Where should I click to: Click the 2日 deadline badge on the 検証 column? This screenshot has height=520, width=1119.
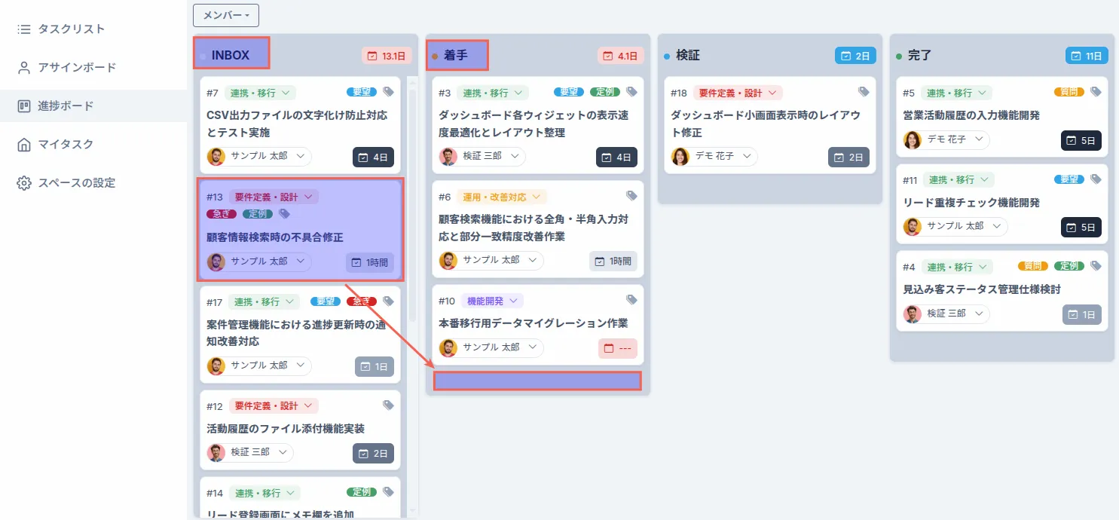coord(855,55)
